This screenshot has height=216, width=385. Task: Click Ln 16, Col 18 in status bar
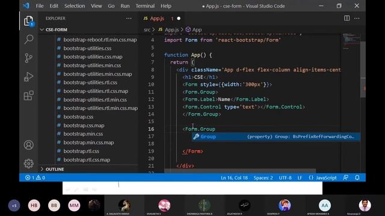click(234, 178)
